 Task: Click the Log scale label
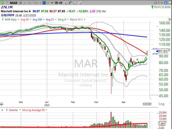(x=161, y=104)
